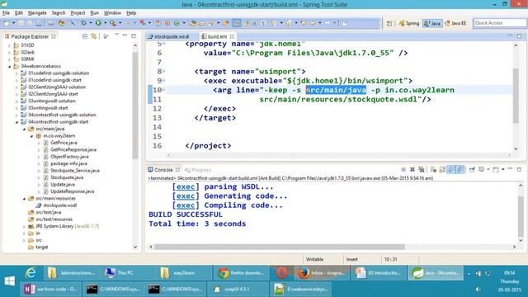Viewport: 528px width, 297px height.
Task: Open the Run menu
Action: tap(95, 13)
